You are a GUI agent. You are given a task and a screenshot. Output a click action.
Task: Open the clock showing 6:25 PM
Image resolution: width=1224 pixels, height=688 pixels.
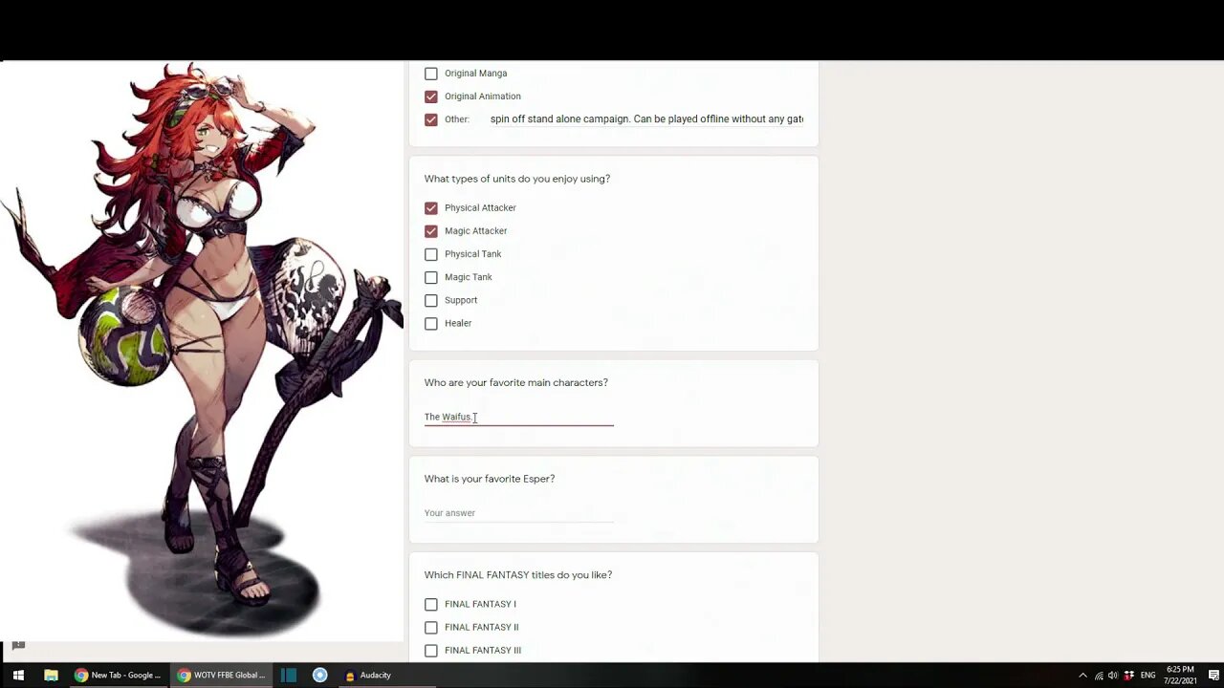coord(1180,675)
